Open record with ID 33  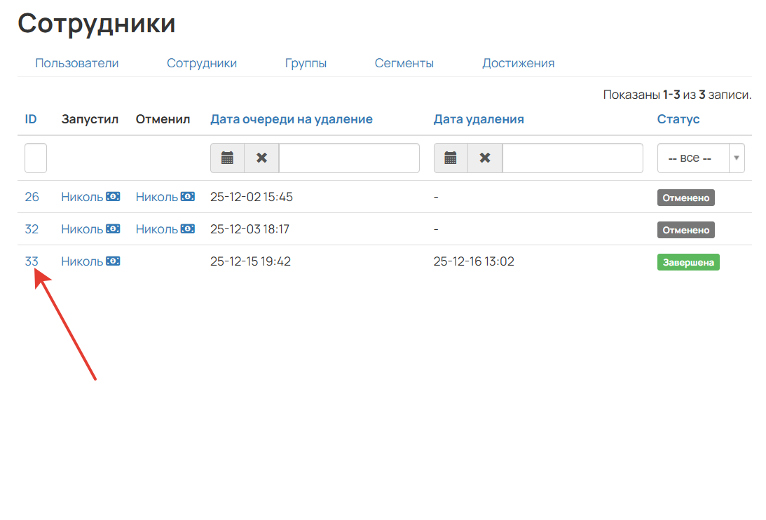(32, 261)
